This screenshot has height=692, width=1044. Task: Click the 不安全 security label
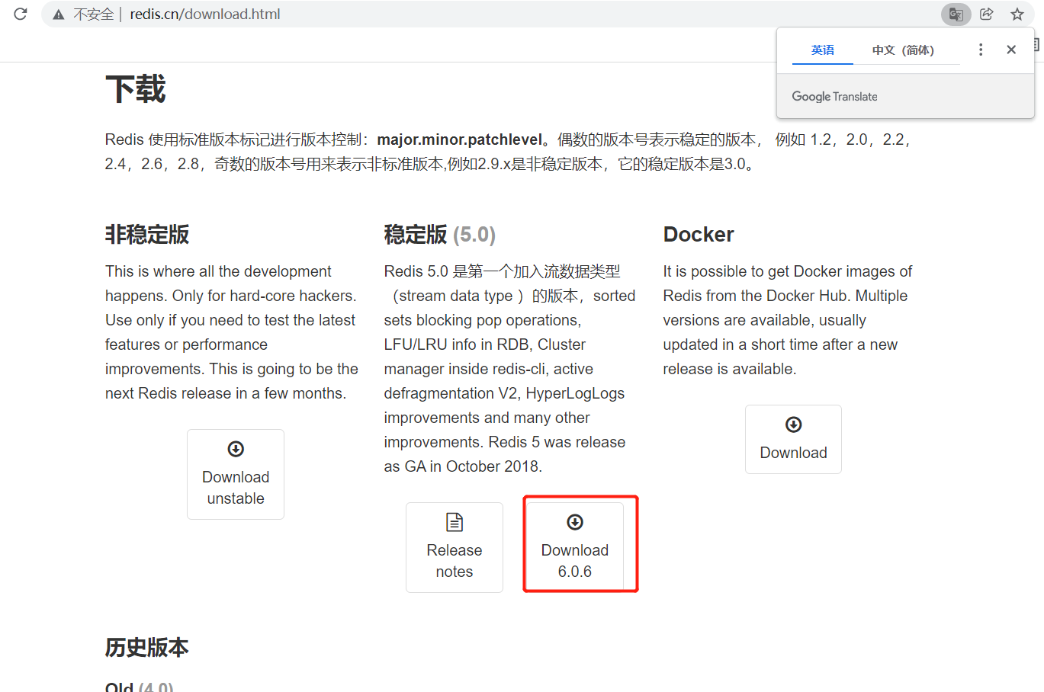coord(93,14)
